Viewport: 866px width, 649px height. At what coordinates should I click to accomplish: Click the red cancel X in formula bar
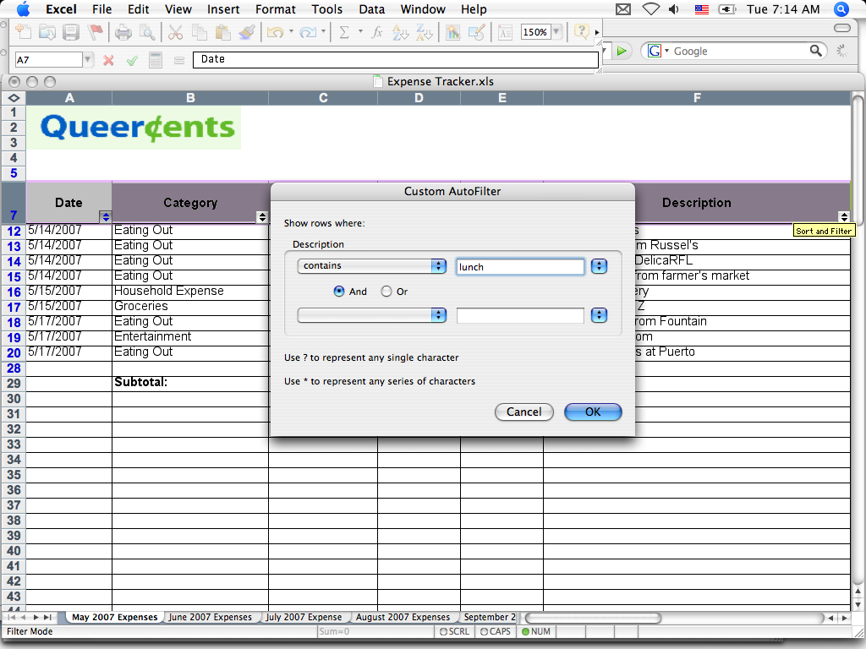click(108, 60)
